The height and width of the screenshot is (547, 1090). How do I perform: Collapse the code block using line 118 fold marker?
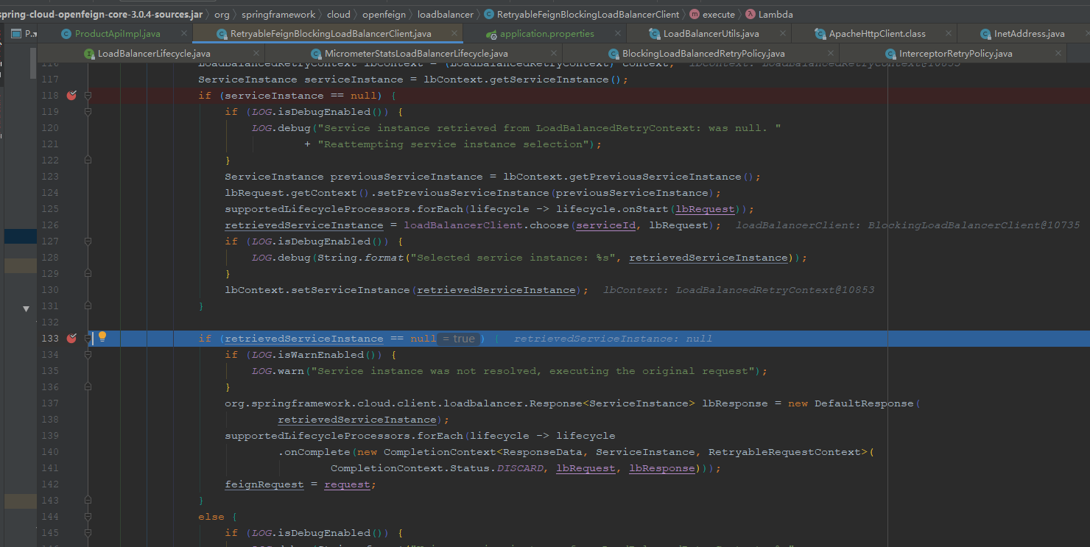coord(88,95)
